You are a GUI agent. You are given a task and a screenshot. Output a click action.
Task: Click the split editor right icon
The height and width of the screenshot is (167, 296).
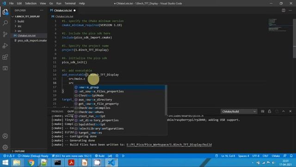284,10
